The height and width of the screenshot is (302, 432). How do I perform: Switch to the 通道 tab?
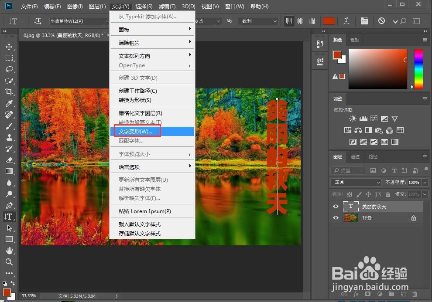click(x=354, y=156)
